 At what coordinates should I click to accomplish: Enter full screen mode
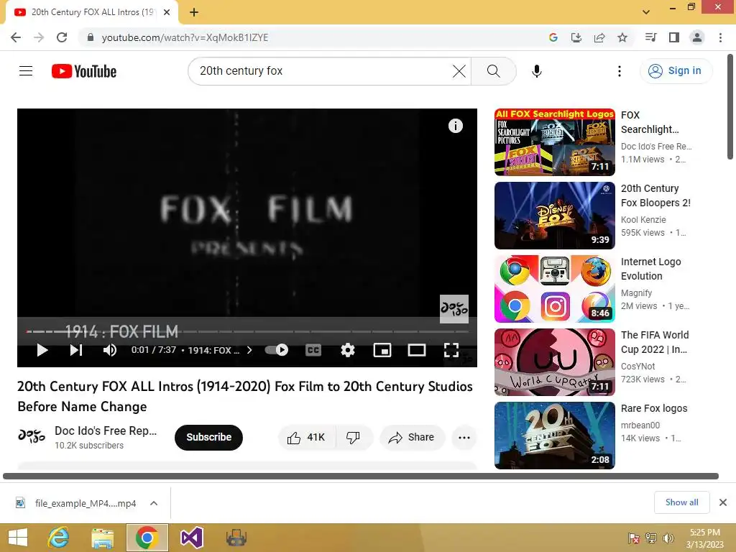click(451, 350)
